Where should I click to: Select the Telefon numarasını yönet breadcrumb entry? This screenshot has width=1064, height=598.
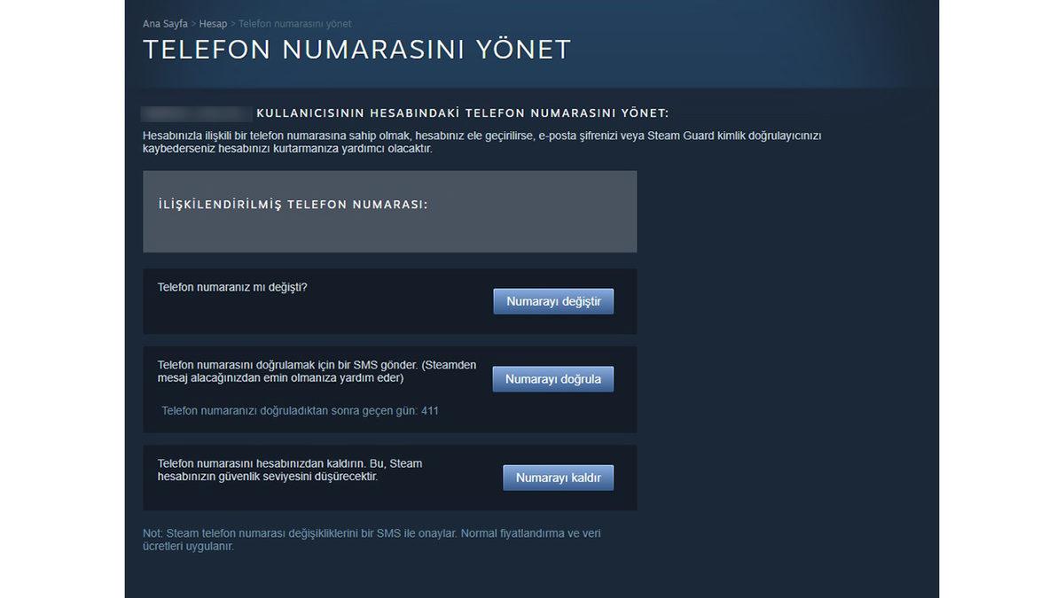click(x=294, y=23)
